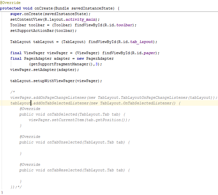Click 'tab_layout' in the findViewById call

click(141, 42)
